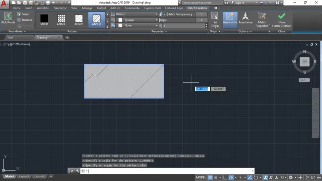Open the hatch type Pattern dropdown
This screenshot has height=181, width=322.
[136, 14]
